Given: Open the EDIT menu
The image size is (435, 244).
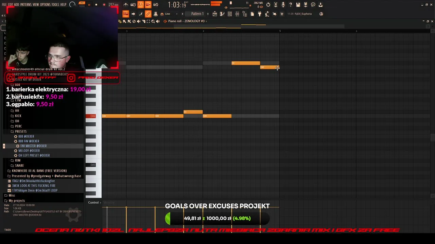Looking at the screenshot, I should [x=11, y=5].
